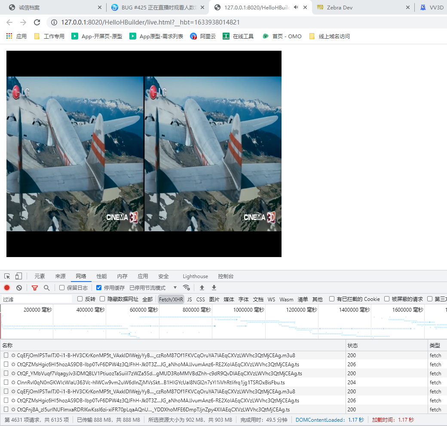Viewport: 447px width, 426px height.
Task: Open the 性能 DevTools panel
Action: [101, 276]
